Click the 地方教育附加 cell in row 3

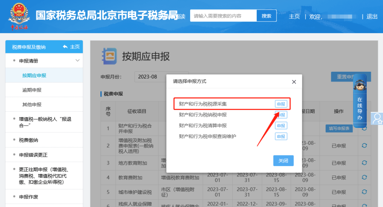coord(137,163)
